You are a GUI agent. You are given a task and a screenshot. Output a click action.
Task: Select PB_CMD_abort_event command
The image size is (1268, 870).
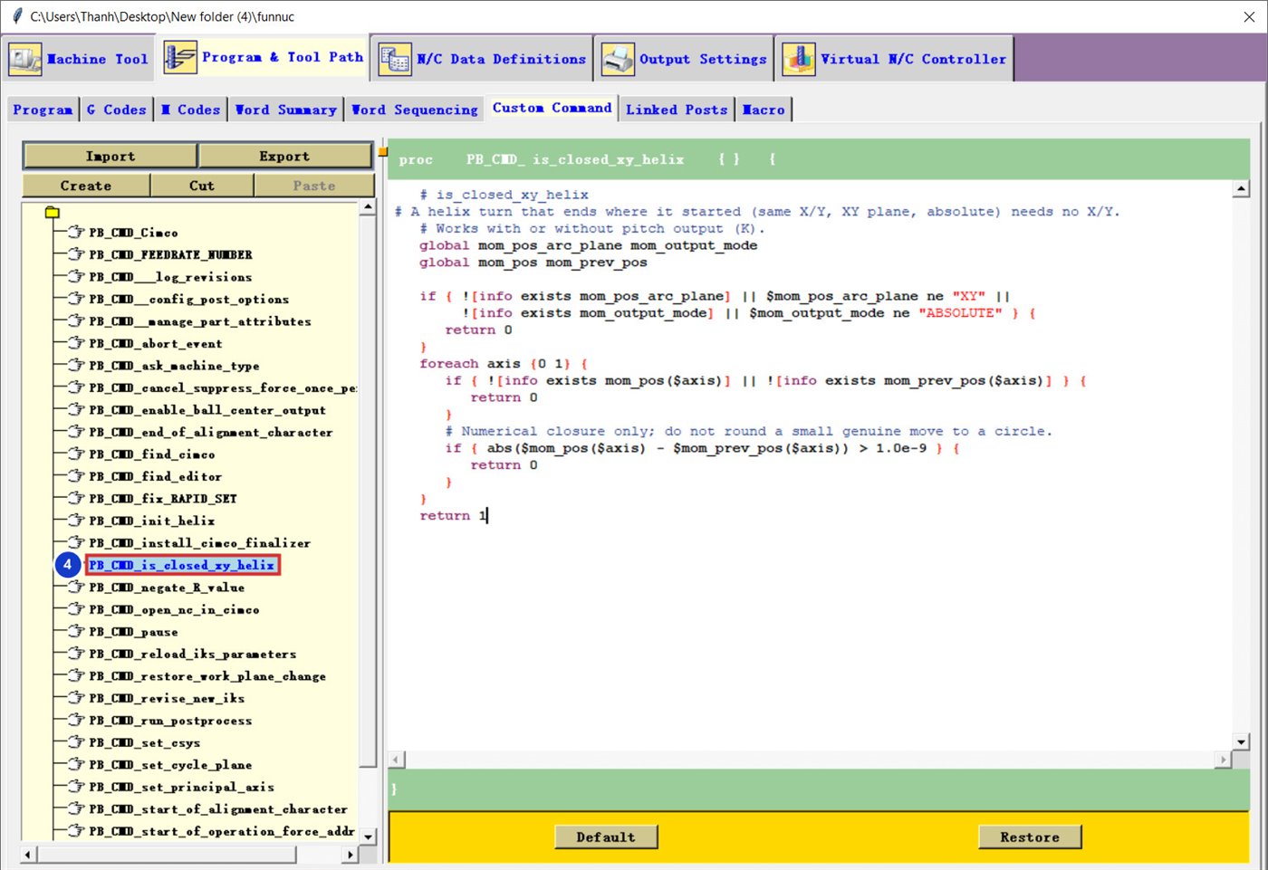pyautogui.click(x=155, y=344)
